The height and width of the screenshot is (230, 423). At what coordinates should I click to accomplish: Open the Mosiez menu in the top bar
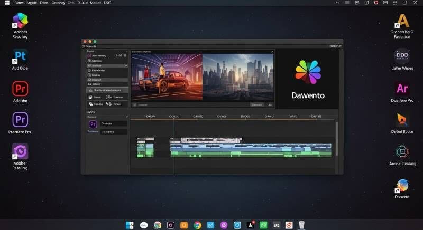[x=96, y=3]
